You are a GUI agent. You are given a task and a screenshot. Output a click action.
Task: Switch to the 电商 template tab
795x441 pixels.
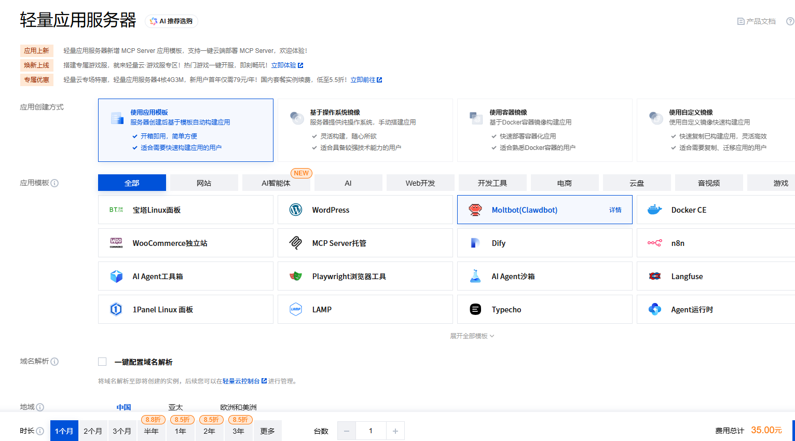pyautogui.click(x=565, y=183)
